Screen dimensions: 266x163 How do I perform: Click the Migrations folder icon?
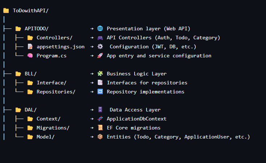(x=30, y=128)
